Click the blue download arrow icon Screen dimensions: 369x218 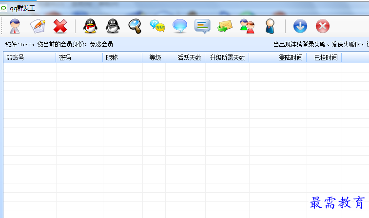coord(300,26)
